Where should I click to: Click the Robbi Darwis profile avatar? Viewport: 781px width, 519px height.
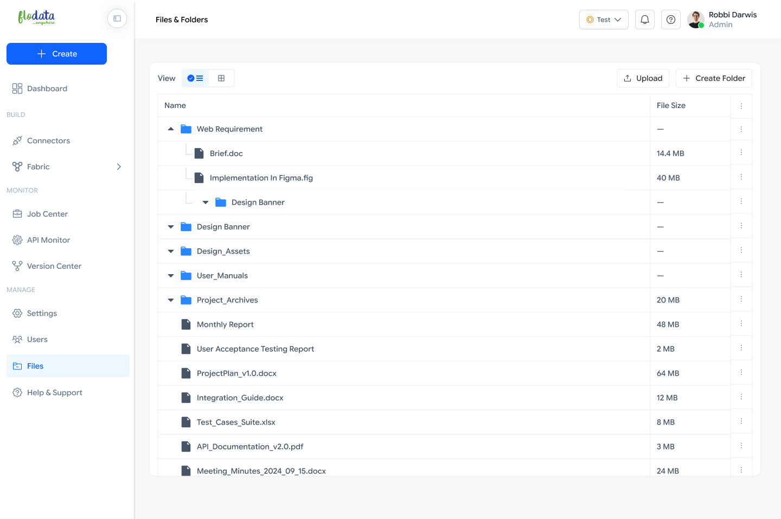[x=695, y=20]
